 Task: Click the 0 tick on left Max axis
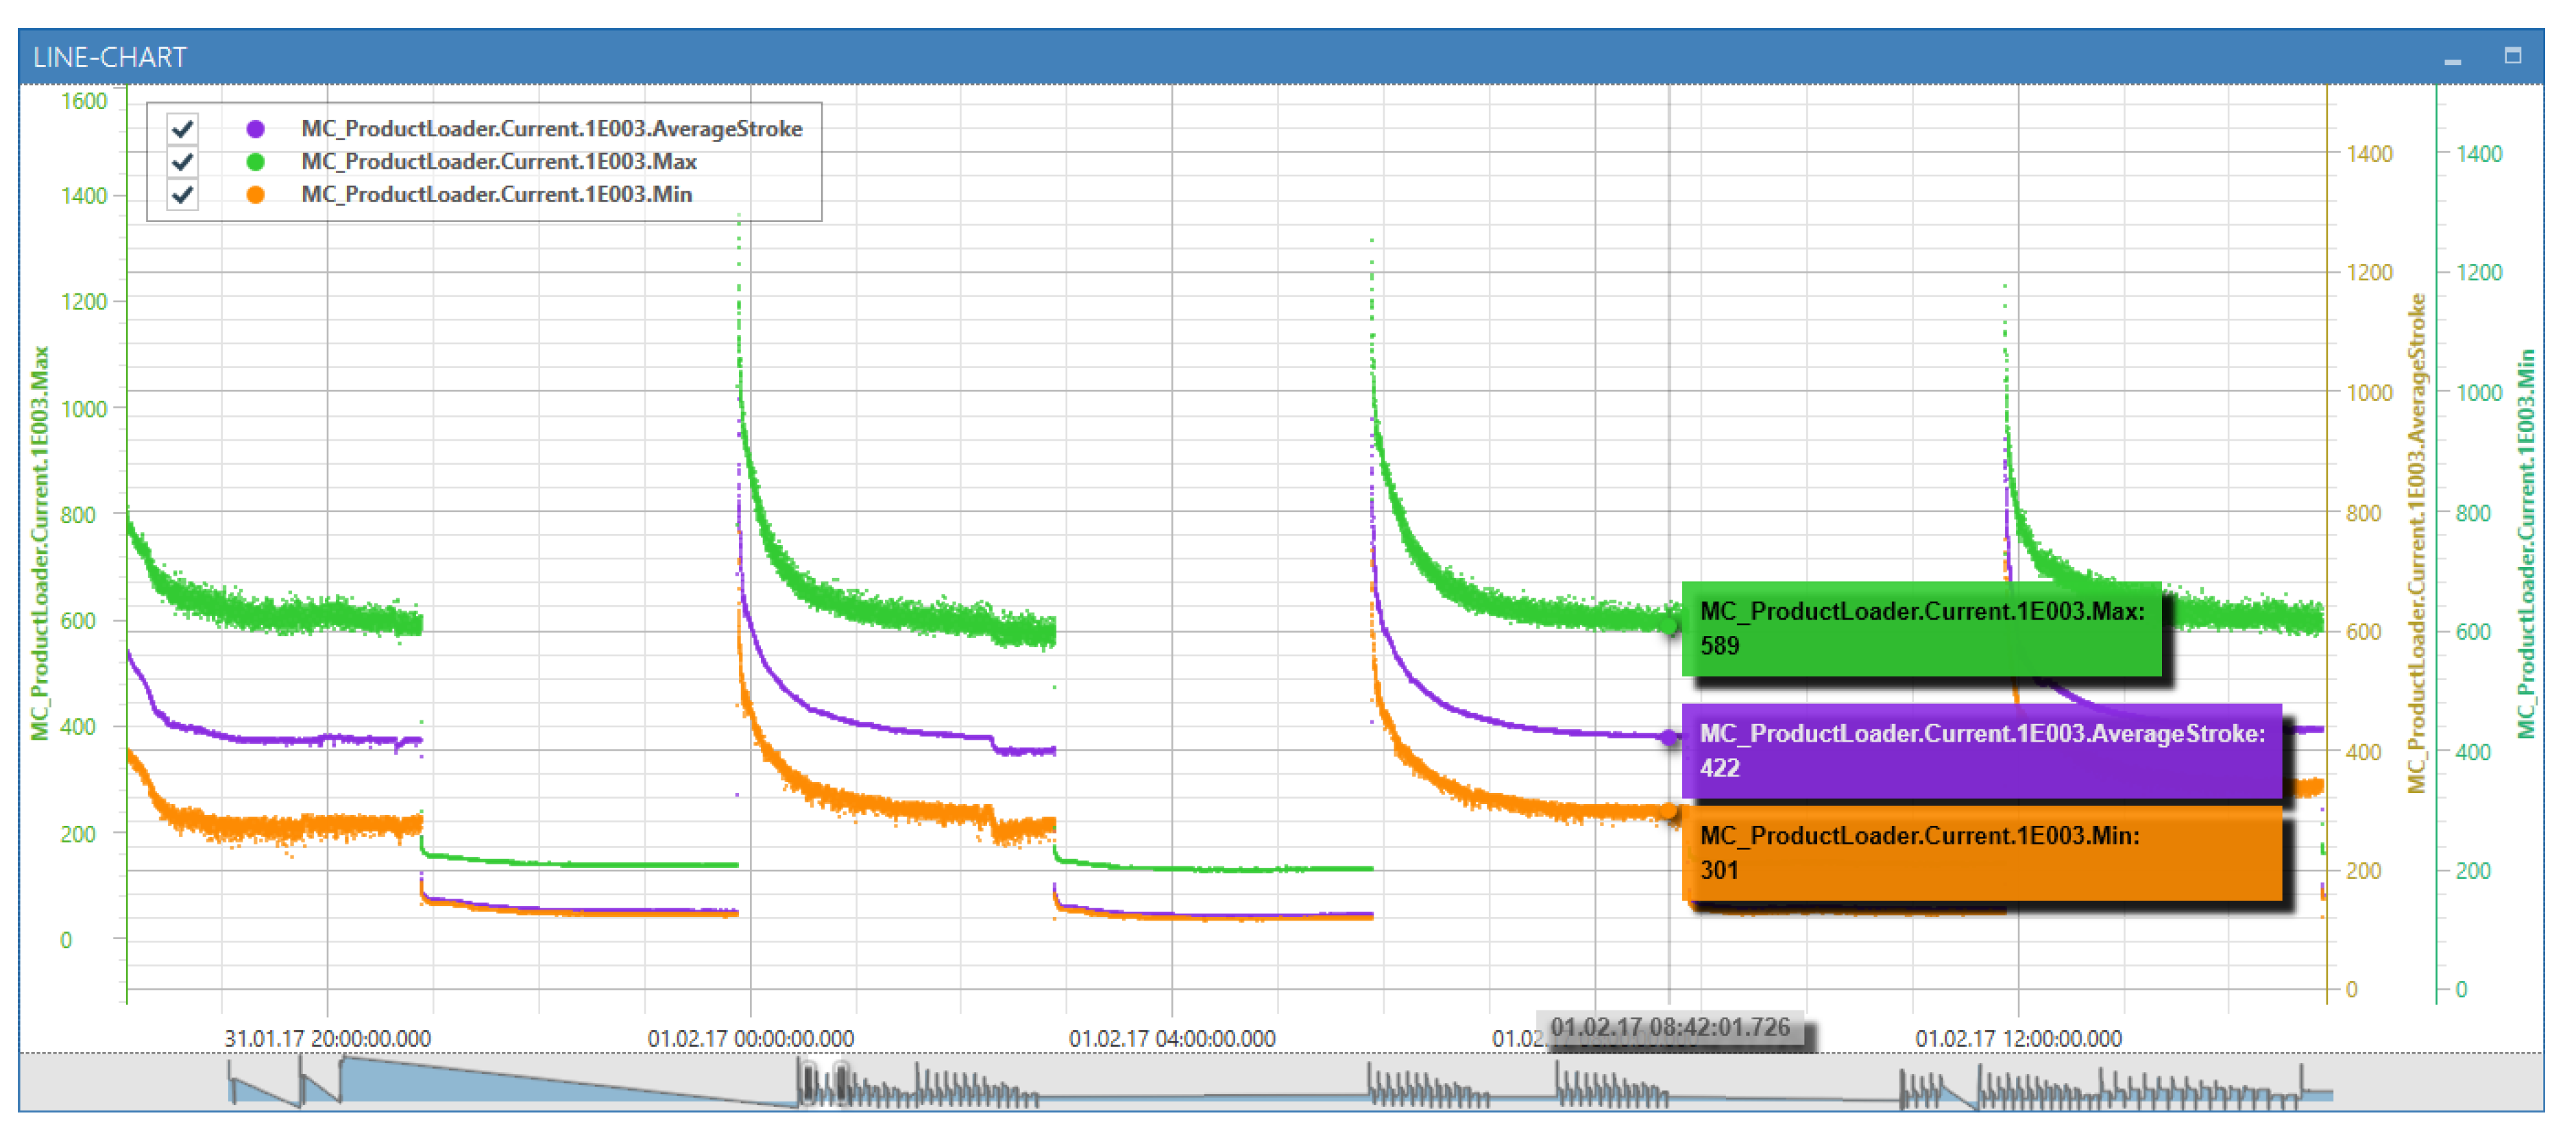tap(66, 940)
